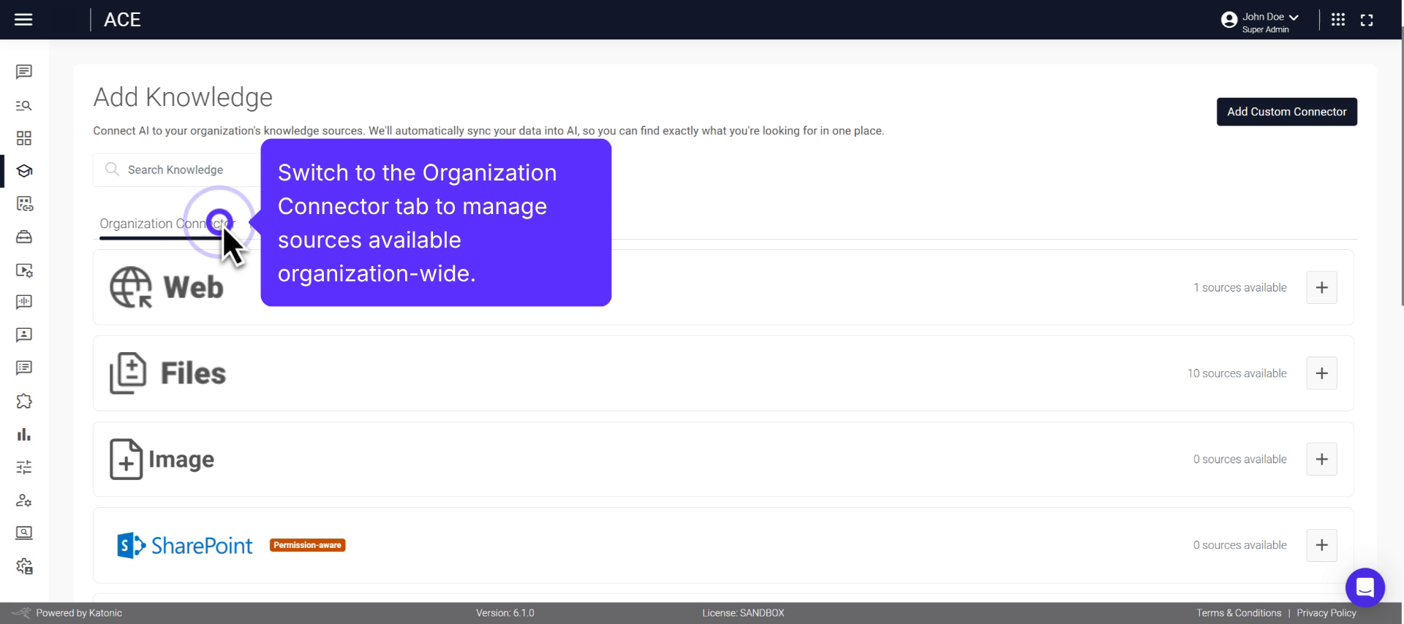Click 'Version: 6.1.0' footer text
1404x624 pixels.
point(505,613)
